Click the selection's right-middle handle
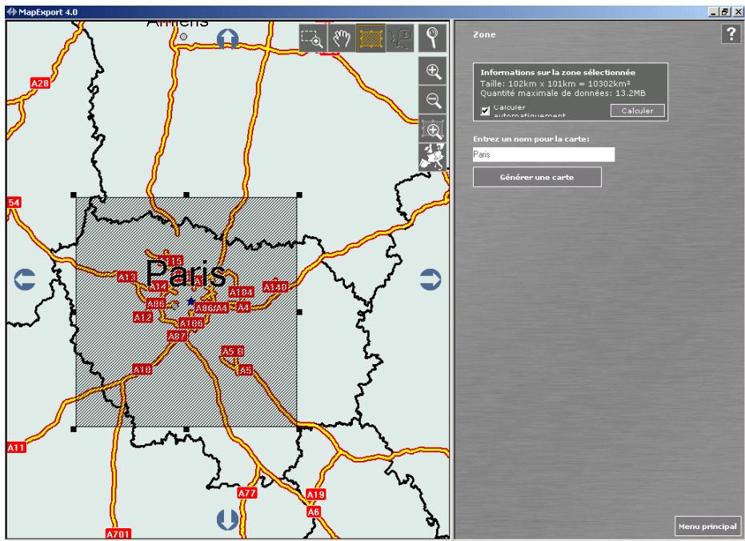 coord(299,312)
